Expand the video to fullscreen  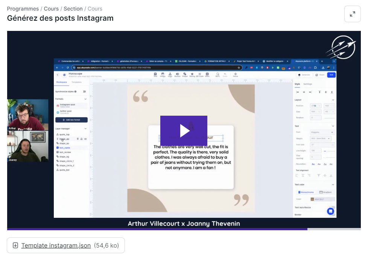352,14
